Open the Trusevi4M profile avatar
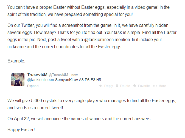Viewport: 185px width, 138px height. 18,80
